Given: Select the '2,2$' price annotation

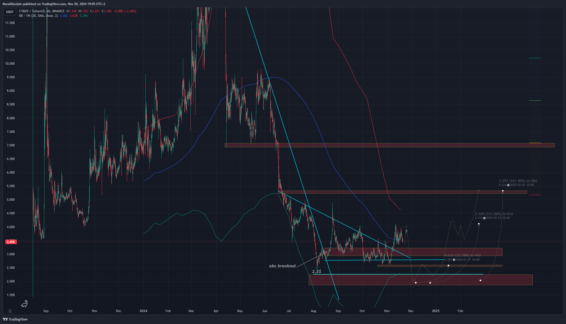Looking at the screenshot, I should tap(317, 271).
